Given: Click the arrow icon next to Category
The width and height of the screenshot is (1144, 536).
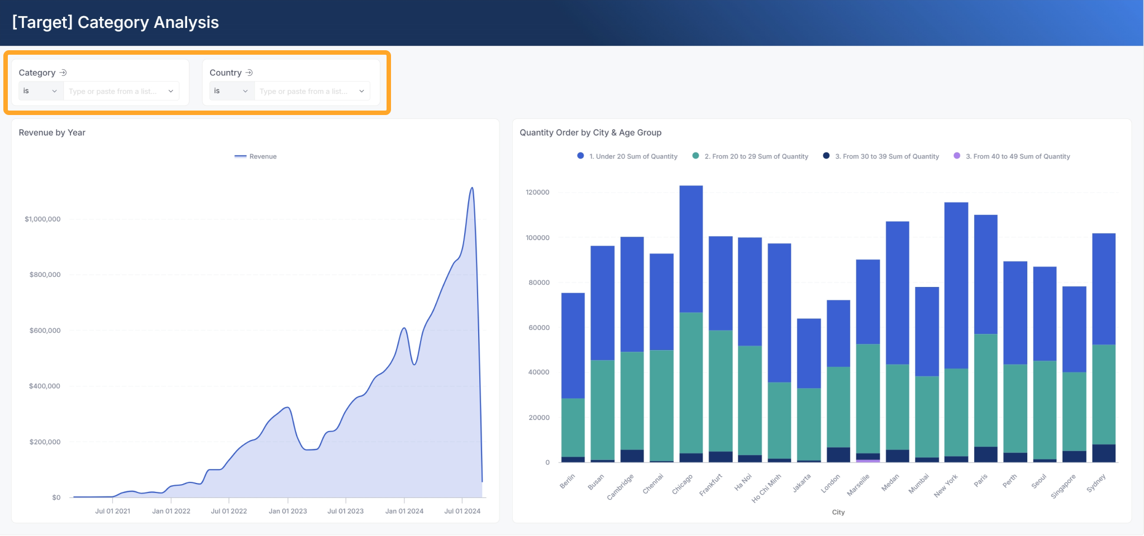Looking at the screenshot, I should point(63,73).
